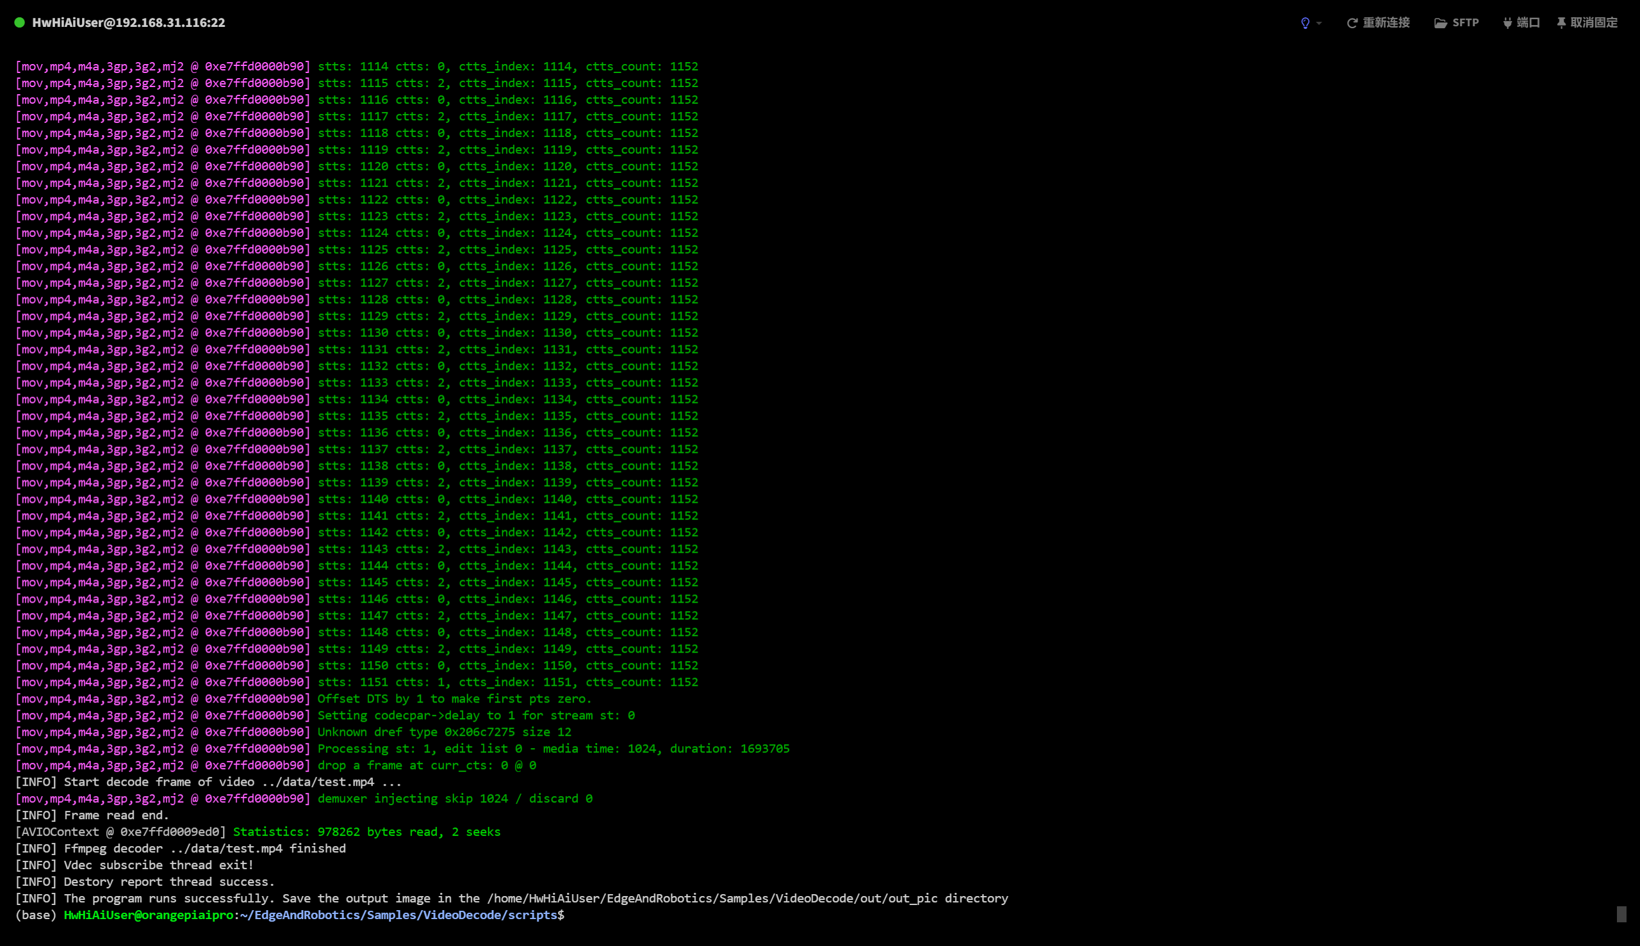Click the 'Vdec subscribe thread exit!' line

point(135,865)
